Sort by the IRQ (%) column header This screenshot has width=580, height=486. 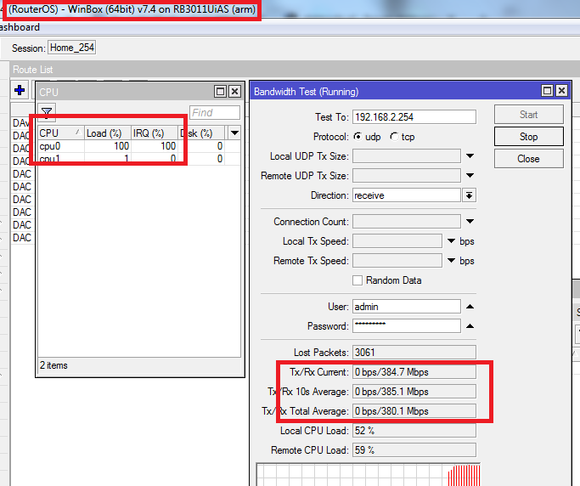tap(155, 133)
